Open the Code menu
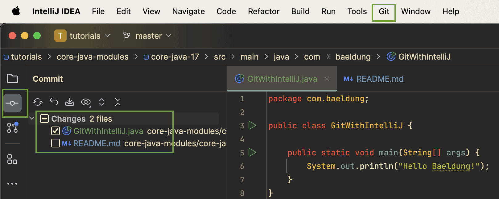Image resolution: width=499 pixels, height=199 pixels. (x=226, y=11)
